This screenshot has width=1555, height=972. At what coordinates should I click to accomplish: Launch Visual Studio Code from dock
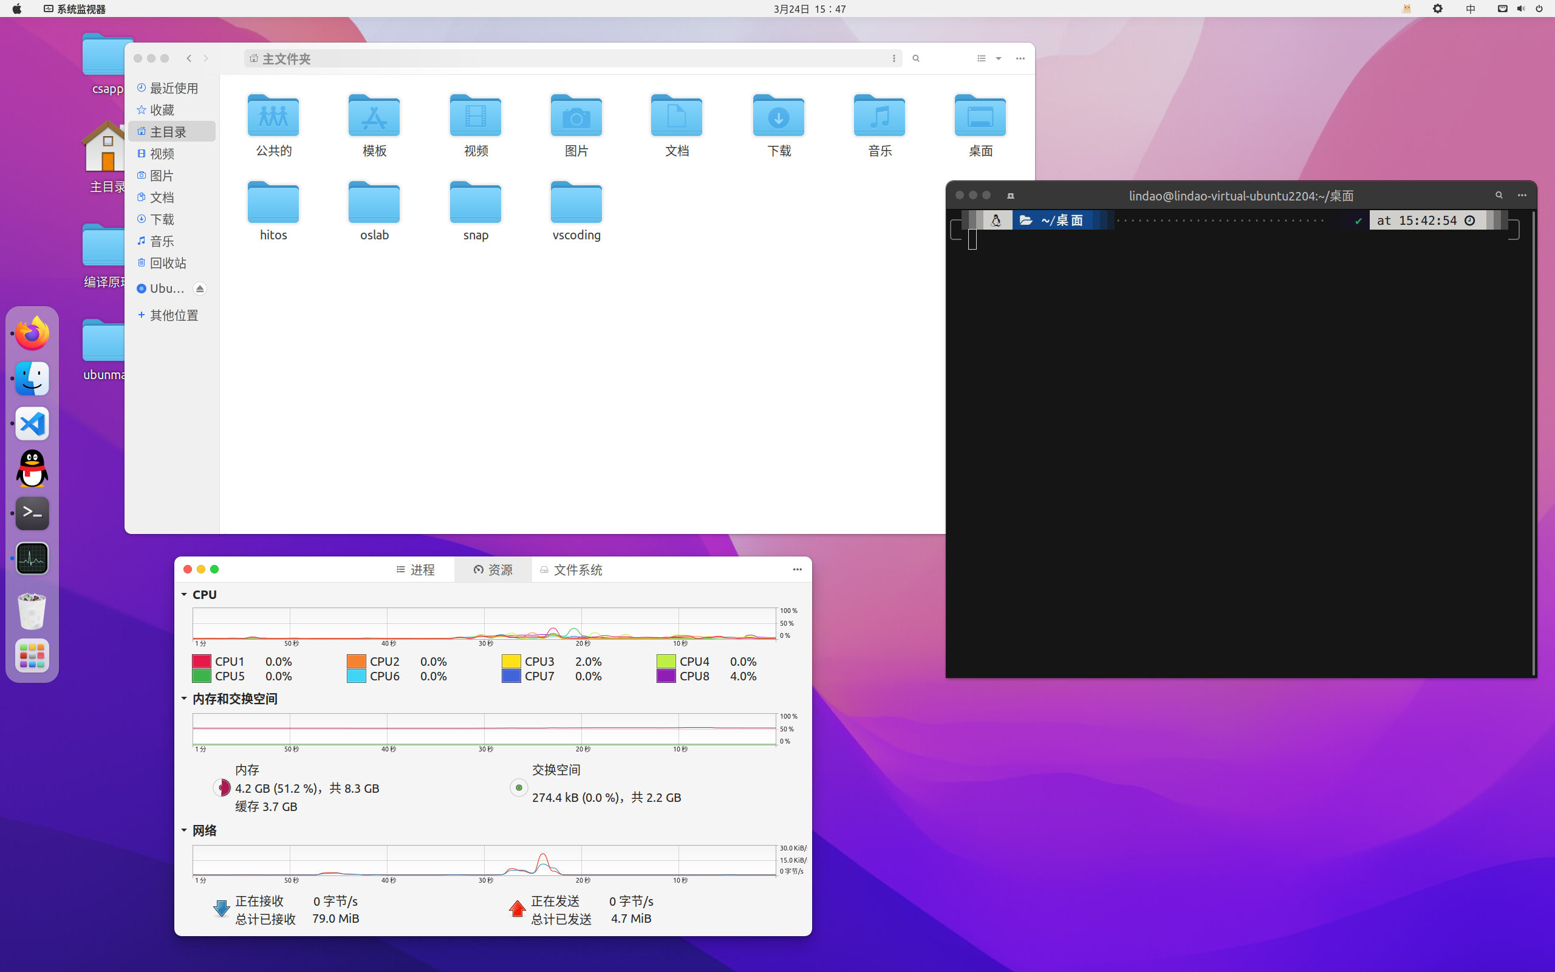click(x=32, y=423)
